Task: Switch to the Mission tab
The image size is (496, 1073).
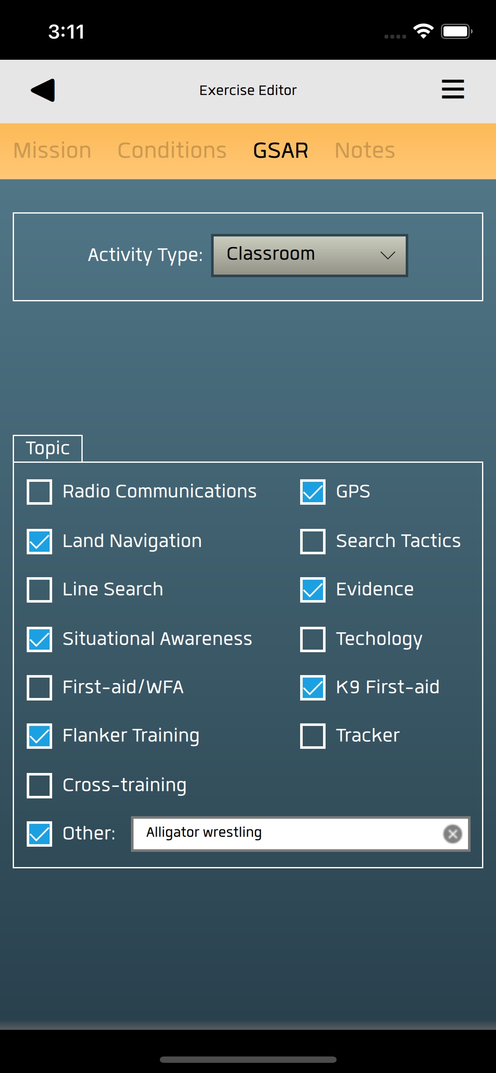Action: tap(53, 150)
